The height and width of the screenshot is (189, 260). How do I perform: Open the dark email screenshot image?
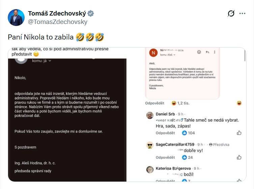point(67,115)
